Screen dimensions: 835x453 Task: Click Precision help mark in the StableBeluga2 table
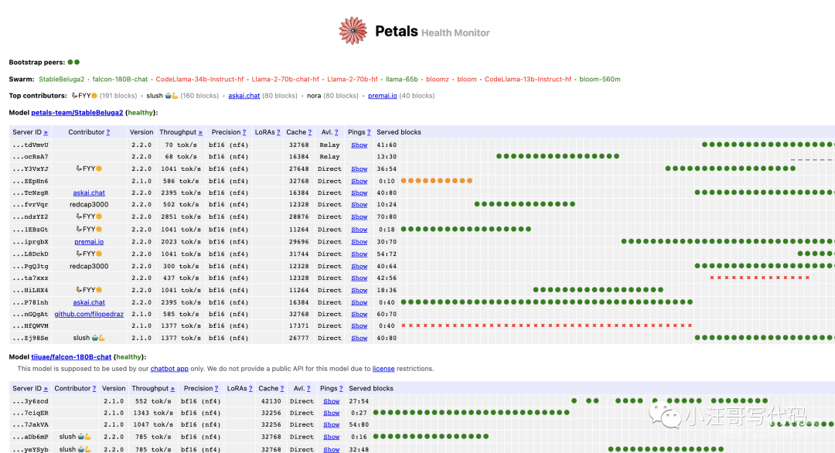pos(244,132)
